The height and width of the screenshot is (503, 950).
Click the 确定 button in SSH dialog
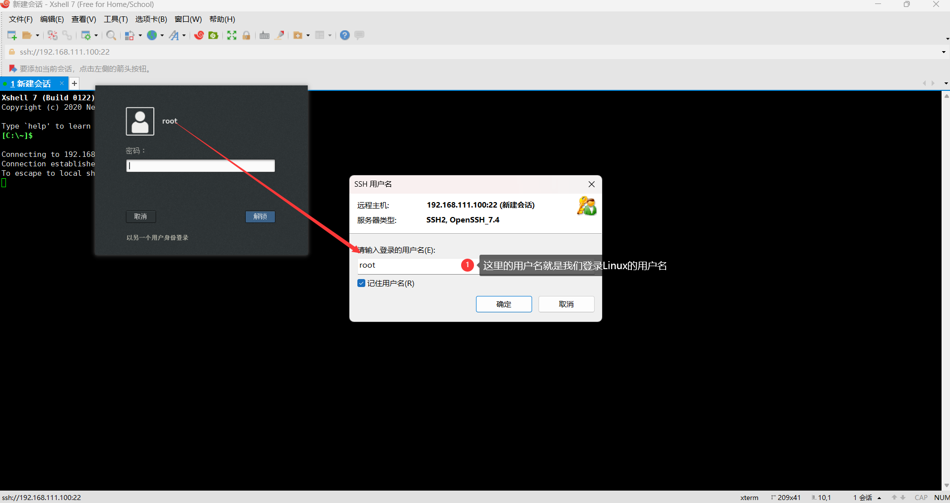pos(503,304)
